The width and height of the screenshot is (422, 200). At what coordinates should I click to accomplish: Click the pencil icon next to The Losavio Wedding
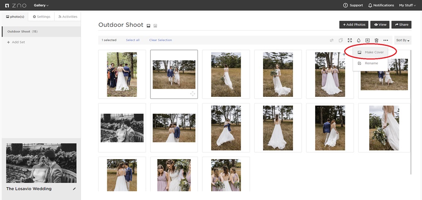click(74, 189)
